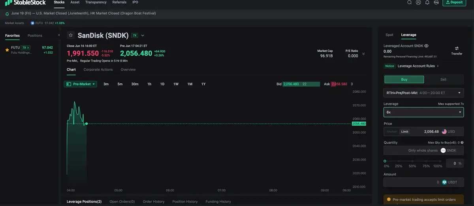Click the quantity slider handle at 0%
This screenshot has height=206, width=474.
pyautogui.click(x=385, y=161)
